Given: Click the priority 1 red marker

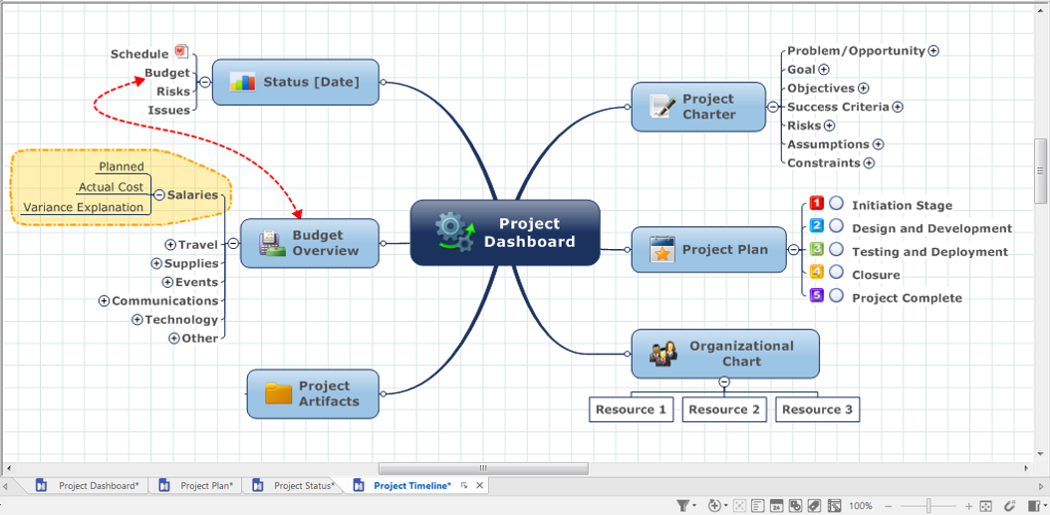Looking at the screenshot, I should [x=816, y=203].
